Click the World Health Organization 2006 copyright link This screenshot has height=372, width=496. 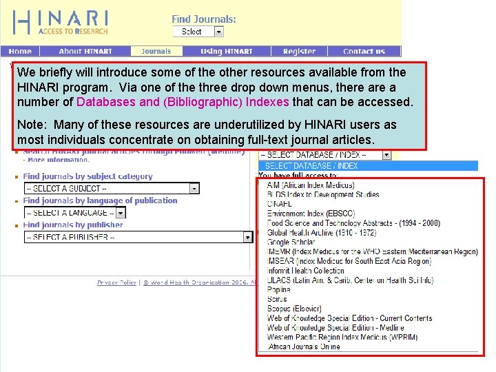[199, 282]
